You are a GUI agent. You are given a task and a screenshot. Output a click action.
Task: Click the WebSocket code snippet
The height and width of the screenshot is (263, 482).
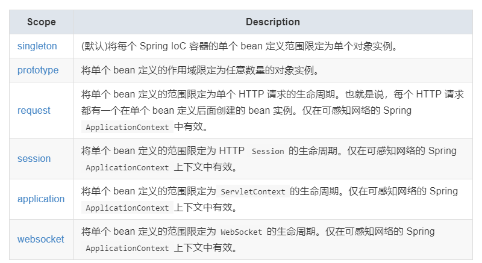(242, 232)
